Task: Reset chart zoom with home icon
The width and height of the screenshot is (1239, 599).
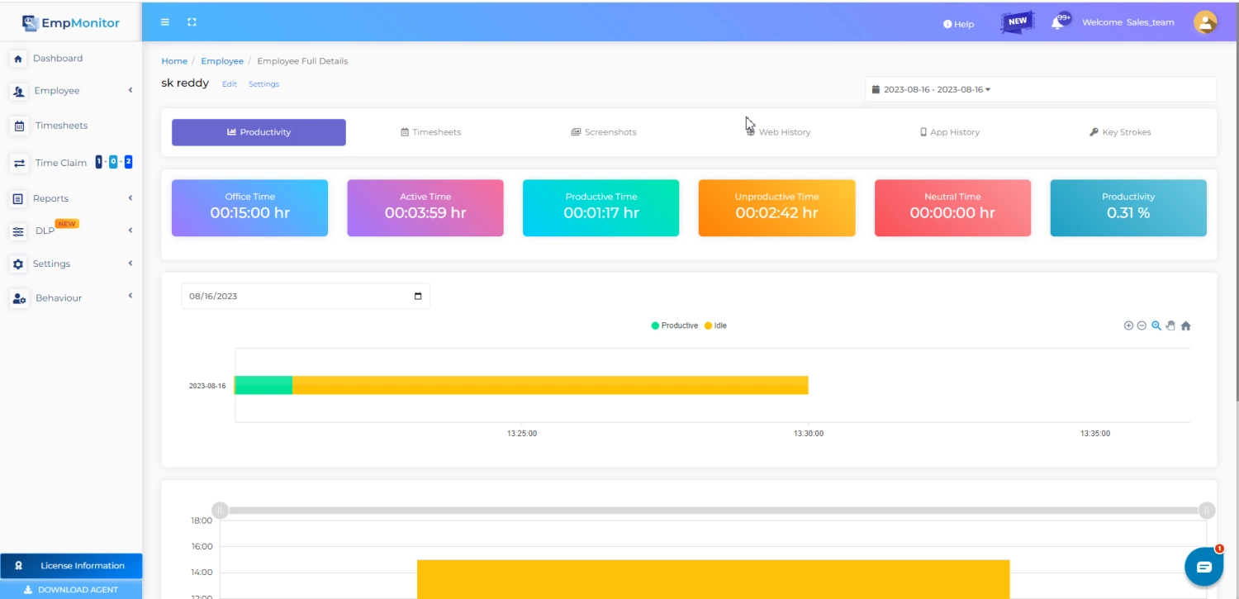Action: click(x=1185, y=326)
